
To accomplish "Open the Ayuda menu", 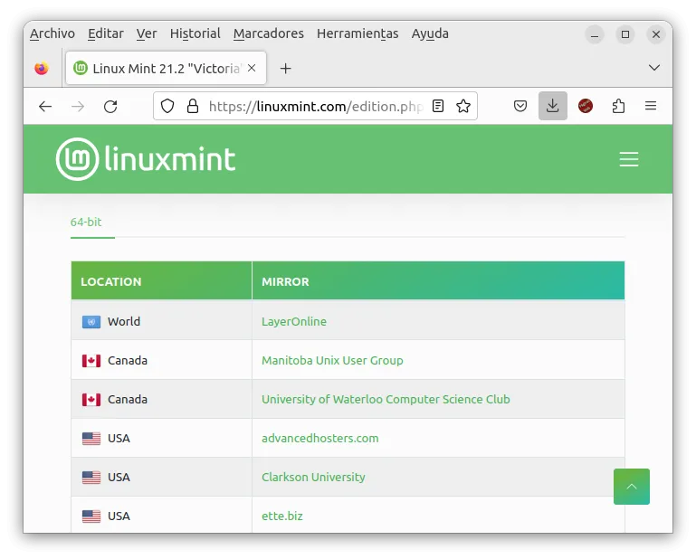I will coord(430,33).
